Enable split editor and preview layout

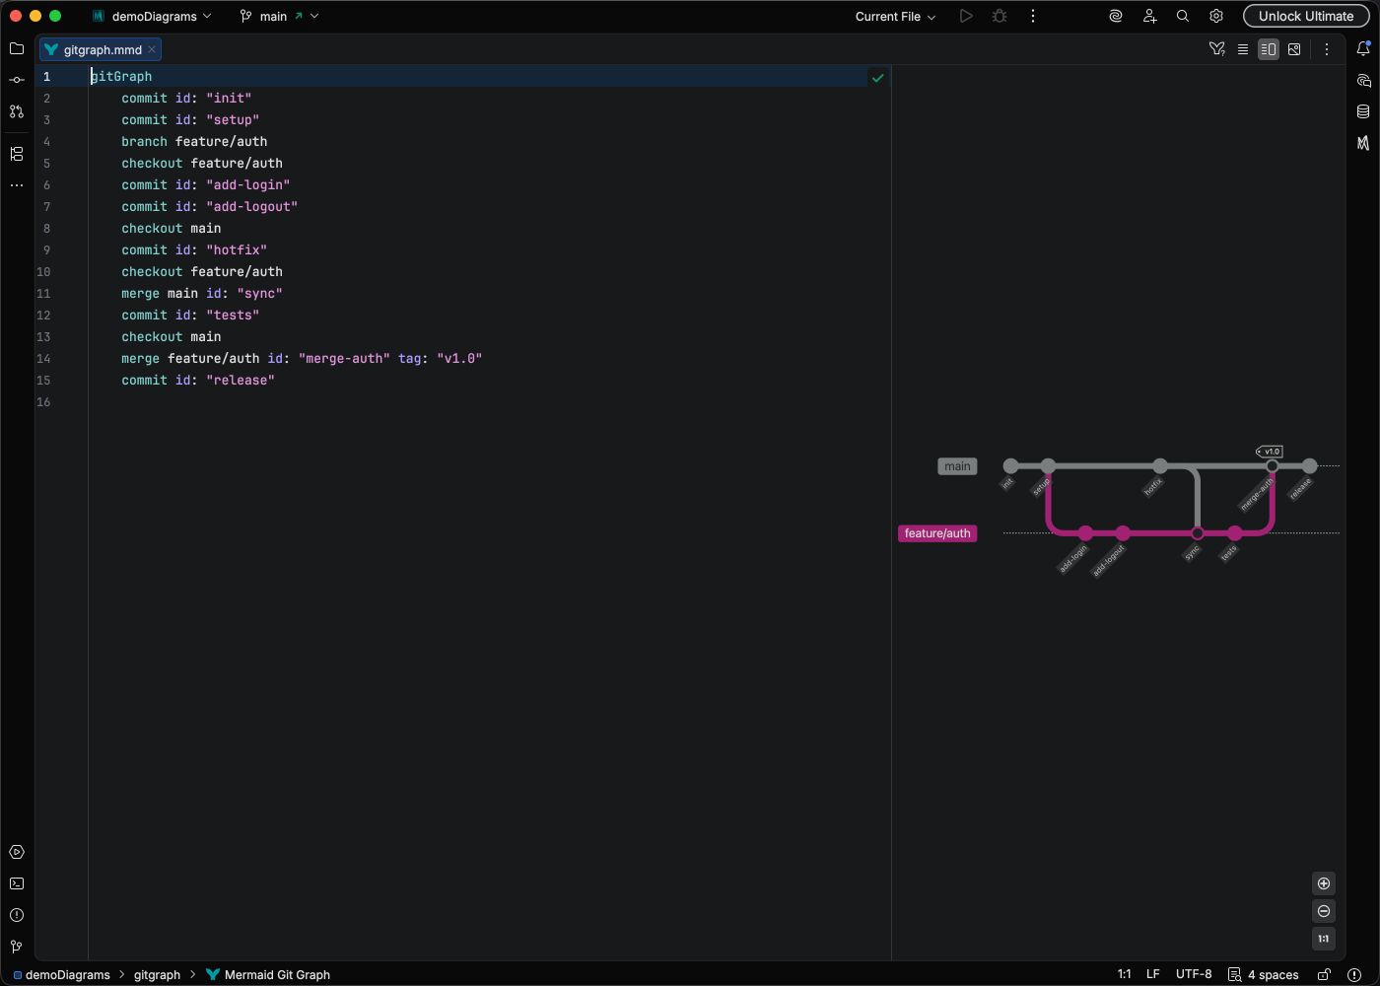pos(1268,48)
